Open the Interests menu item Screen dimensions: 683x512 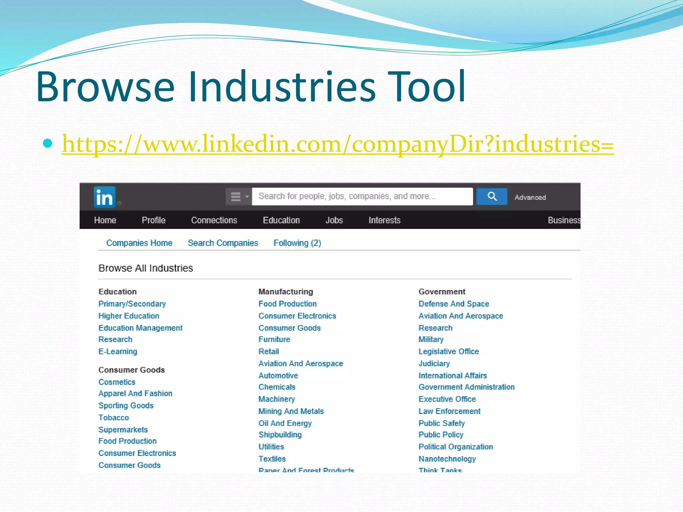click(x=384, y=220)
